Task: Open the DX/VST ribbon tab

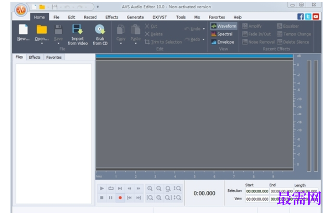Action: [160, 17]
